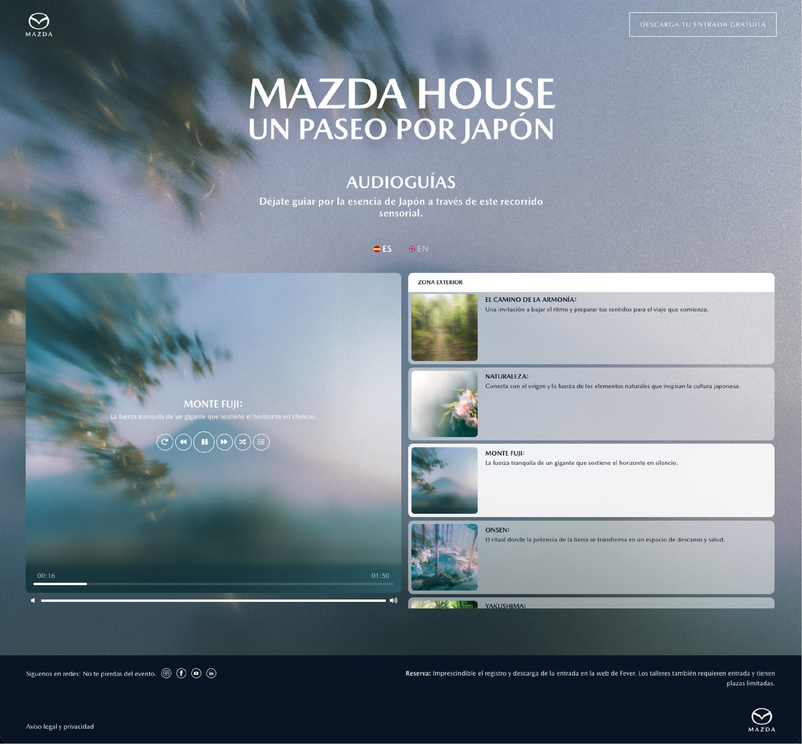
Task: Click the repeat track icon
Action: tap(165, 442)
